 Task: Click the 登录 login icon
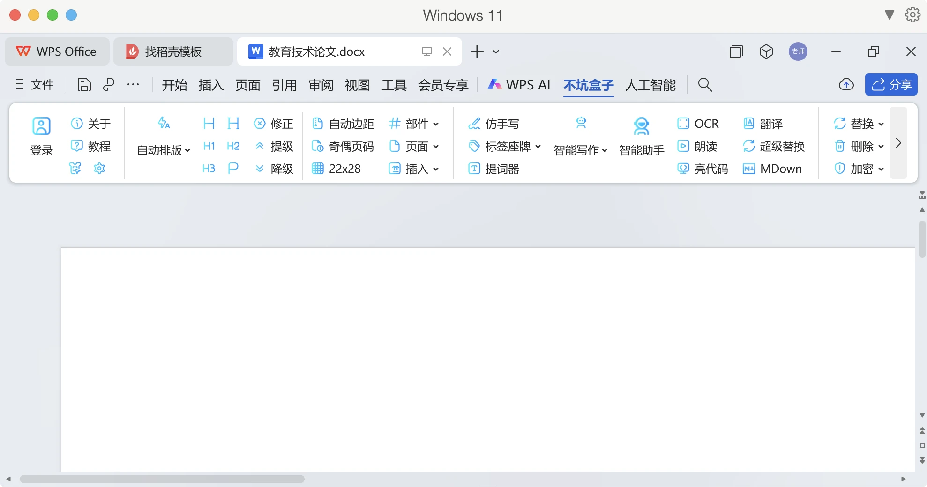point(41,126)
